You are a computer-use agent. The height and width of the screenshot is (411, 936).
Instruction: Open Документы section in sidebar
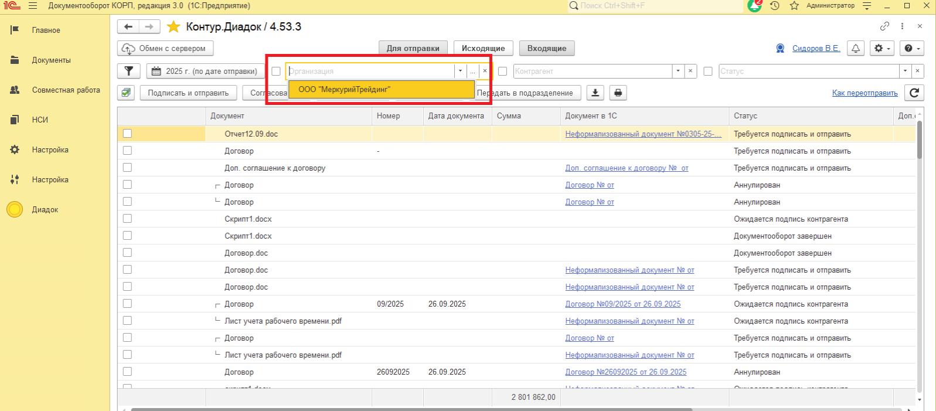click(51, 60)
